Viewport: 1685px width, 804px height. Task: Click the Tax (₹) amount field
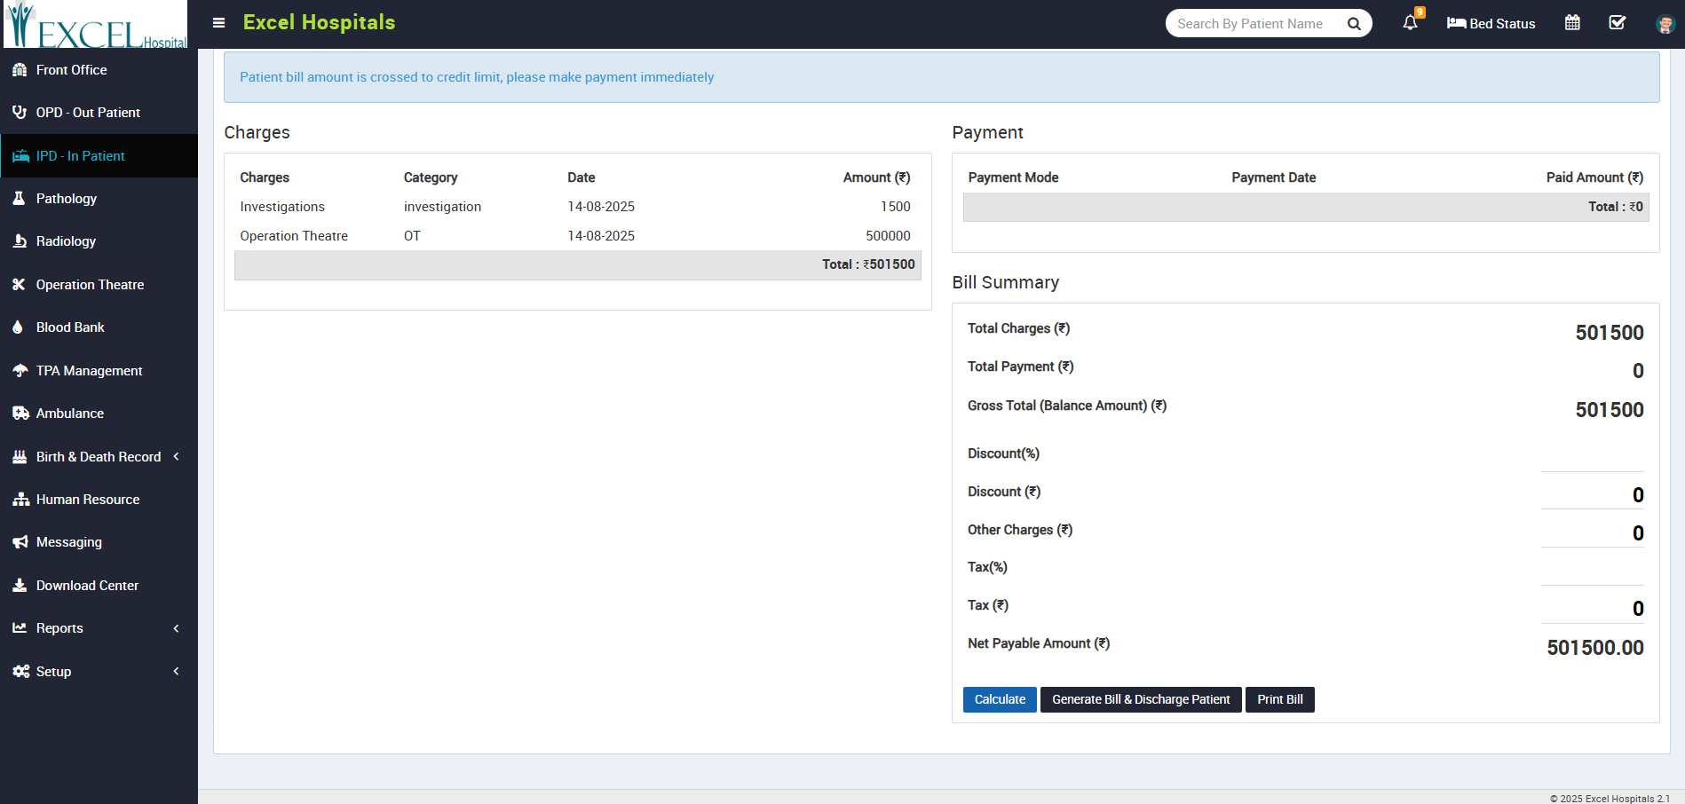point(1592,608)
